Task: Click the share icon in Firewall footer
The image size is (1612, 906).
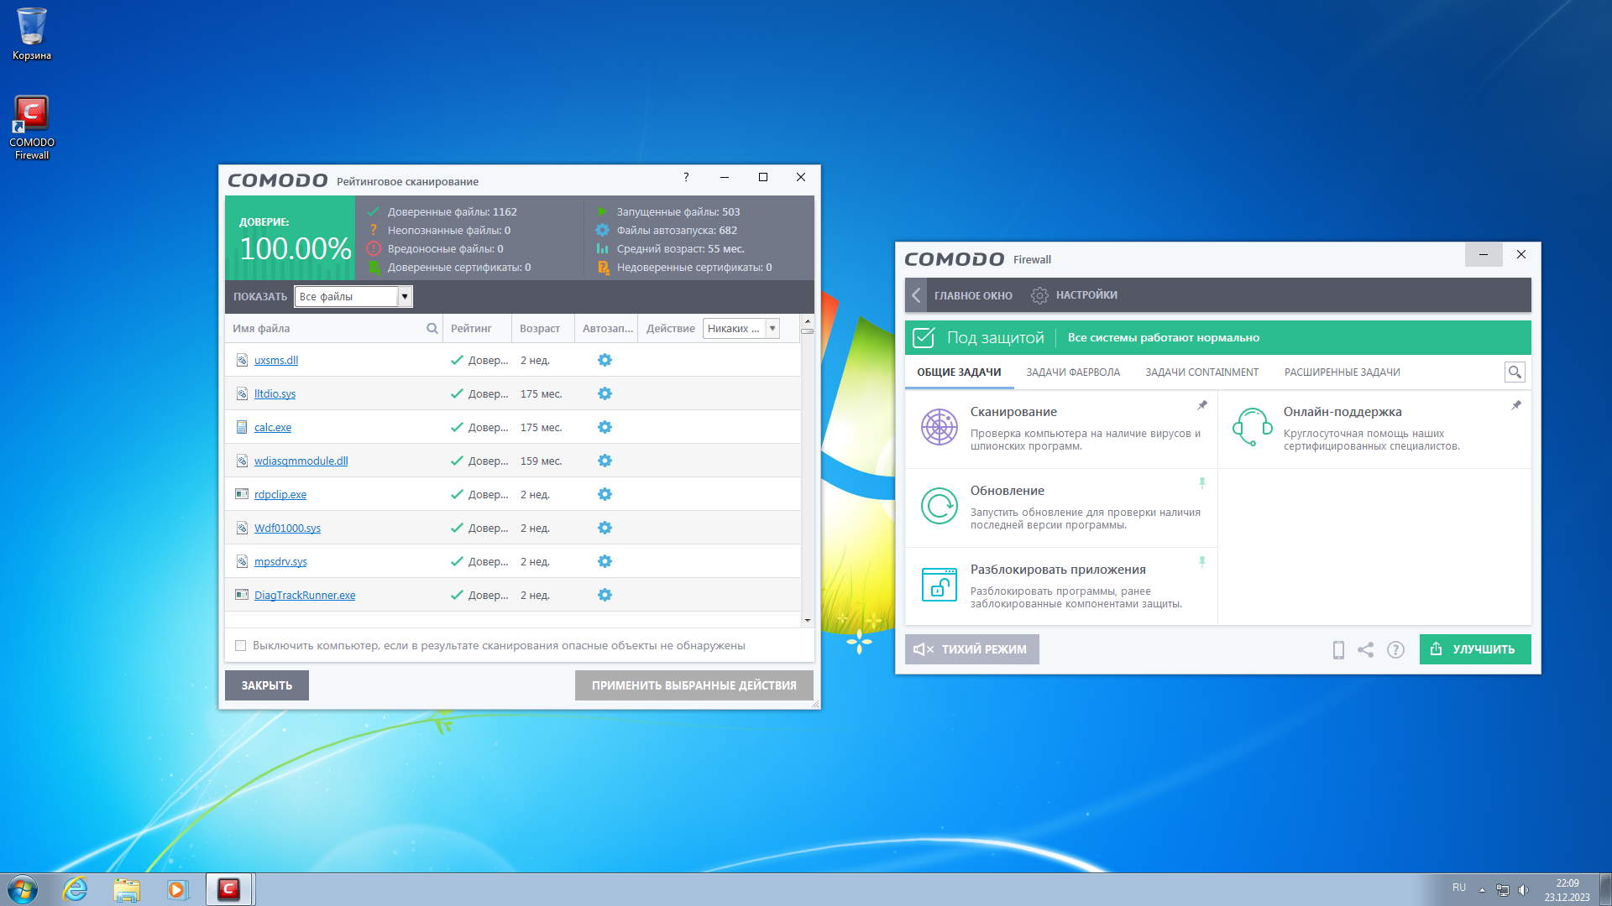Action: (1366, 649)
